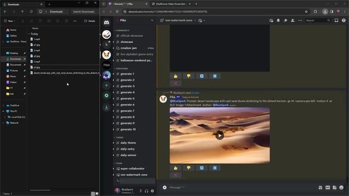
Task: Click Download Apps icon in server bar
Action: [x=107, y=108]
